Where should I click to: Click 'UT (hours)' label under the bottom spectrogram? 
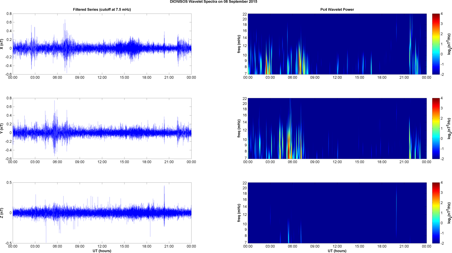tap(337, 251)
